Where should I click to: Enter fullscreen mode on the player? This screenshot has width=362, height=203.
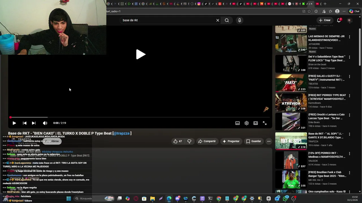point(265,123)
